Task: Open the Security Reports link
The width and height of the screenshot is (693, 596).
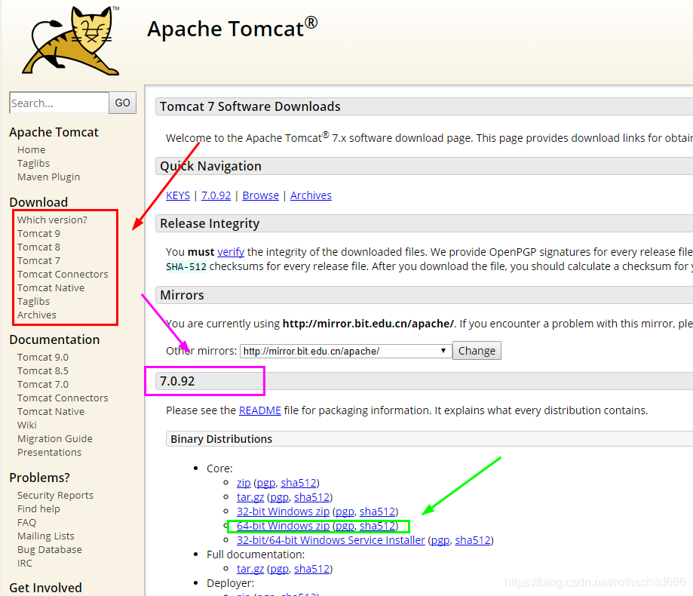Action: coord(55,495)
